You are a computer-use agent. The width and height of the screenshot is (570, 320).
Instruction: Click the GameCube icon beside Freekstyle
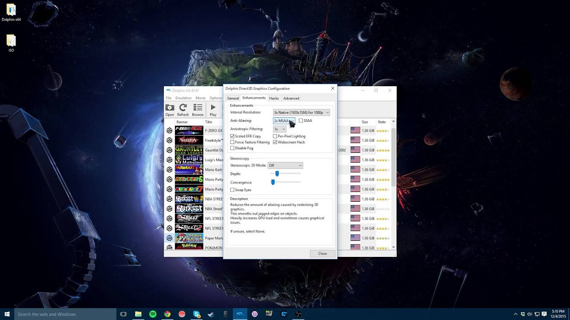click(x=169, y=140)
